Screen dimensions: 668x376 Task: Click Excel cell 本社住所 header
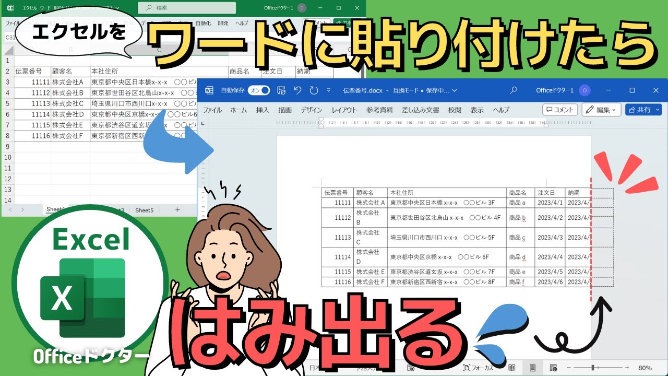point(159,72)
